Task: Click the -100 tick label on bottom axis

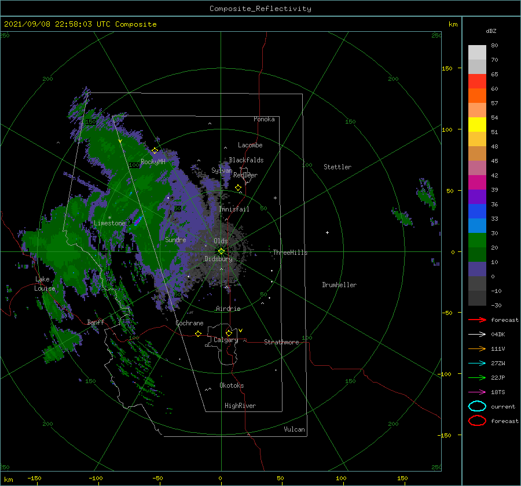Action: pos(96,478)
